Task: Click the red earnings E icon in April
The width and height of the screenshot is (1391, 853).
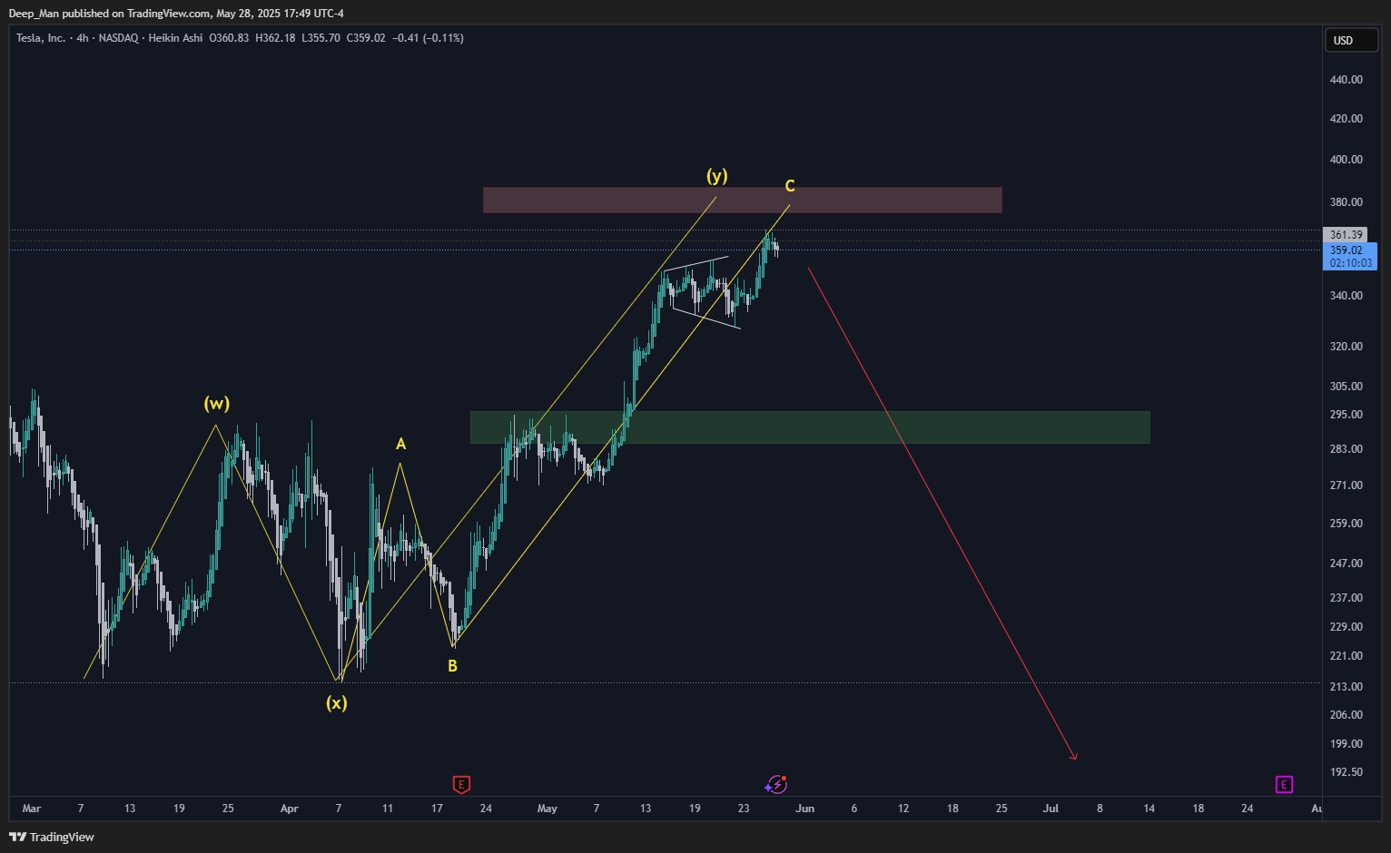Action: click(x=461, y=784)
